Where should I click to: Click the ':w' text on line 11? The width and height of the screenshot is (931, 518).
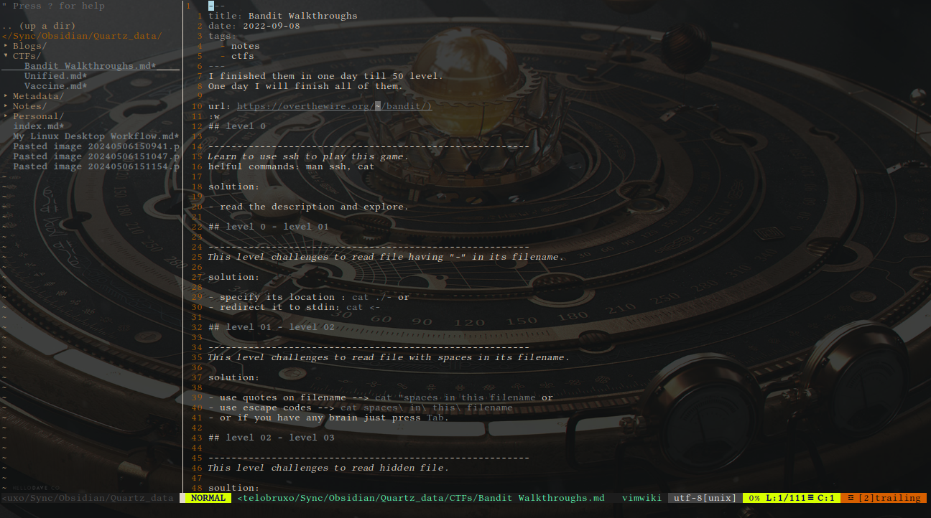[214, 116]
